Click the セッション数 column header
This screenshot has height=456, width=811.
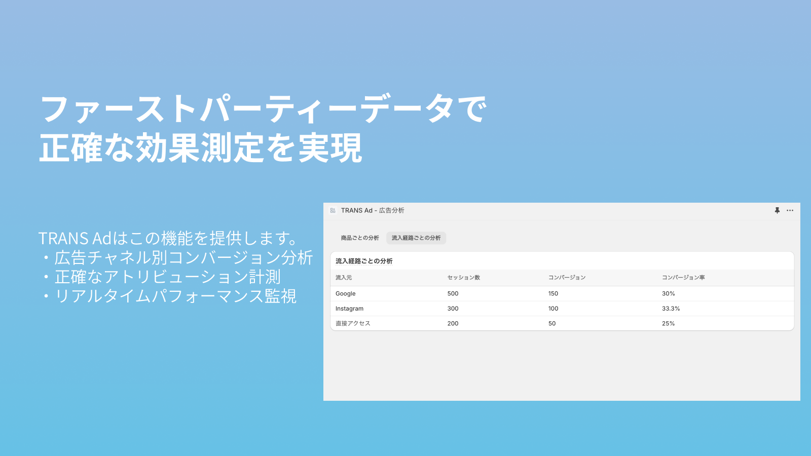tap(464, 278)
